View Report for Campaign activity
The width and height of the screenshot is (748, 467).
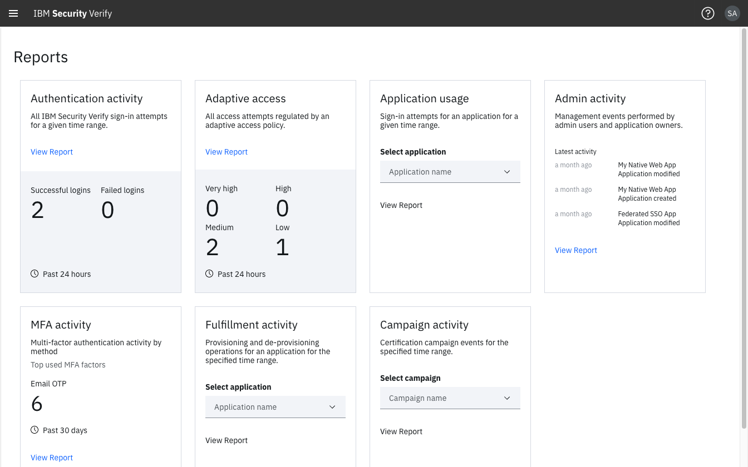[401, 431]
